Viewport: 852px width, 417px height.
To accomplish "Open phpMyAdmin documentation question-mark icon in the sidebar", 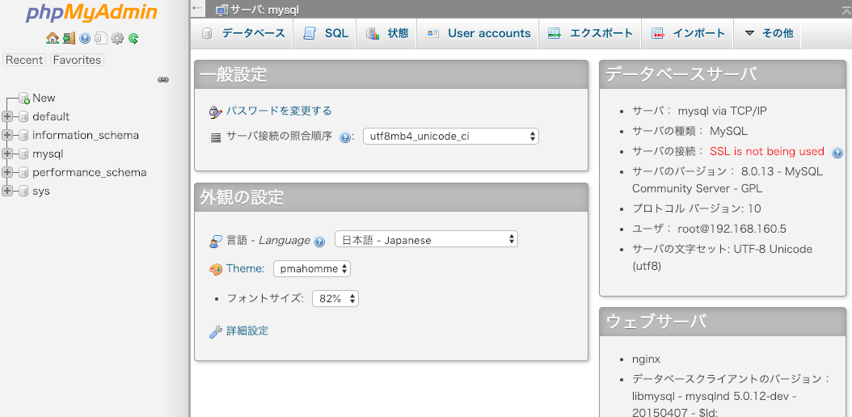I will (x=85, y=38).
